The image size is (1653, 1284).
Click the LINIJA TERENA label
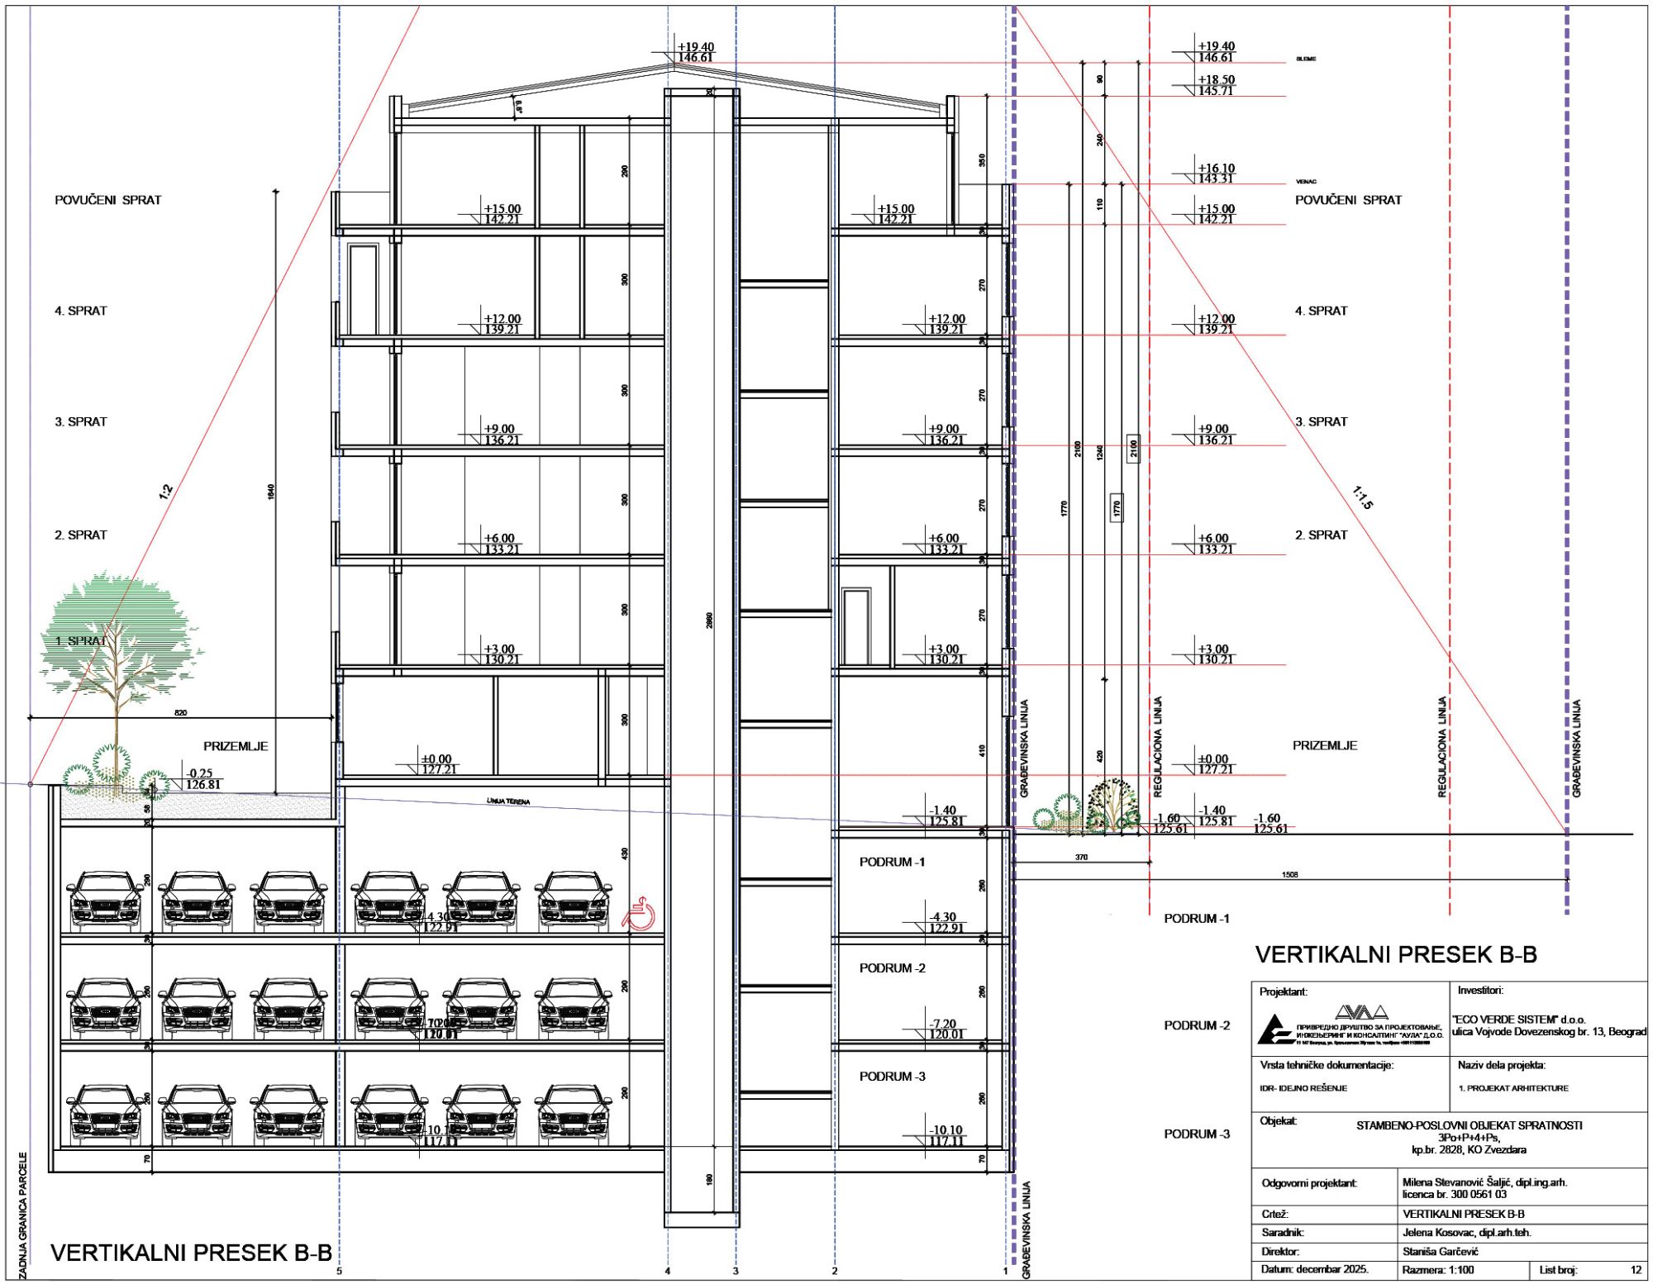coord(508,801)
